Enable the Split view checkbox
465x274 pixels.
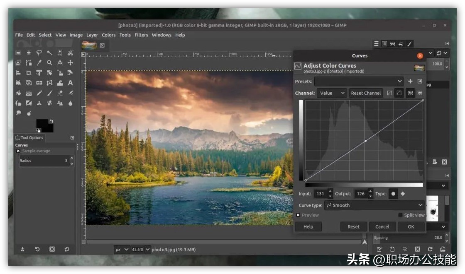point(400,215)
